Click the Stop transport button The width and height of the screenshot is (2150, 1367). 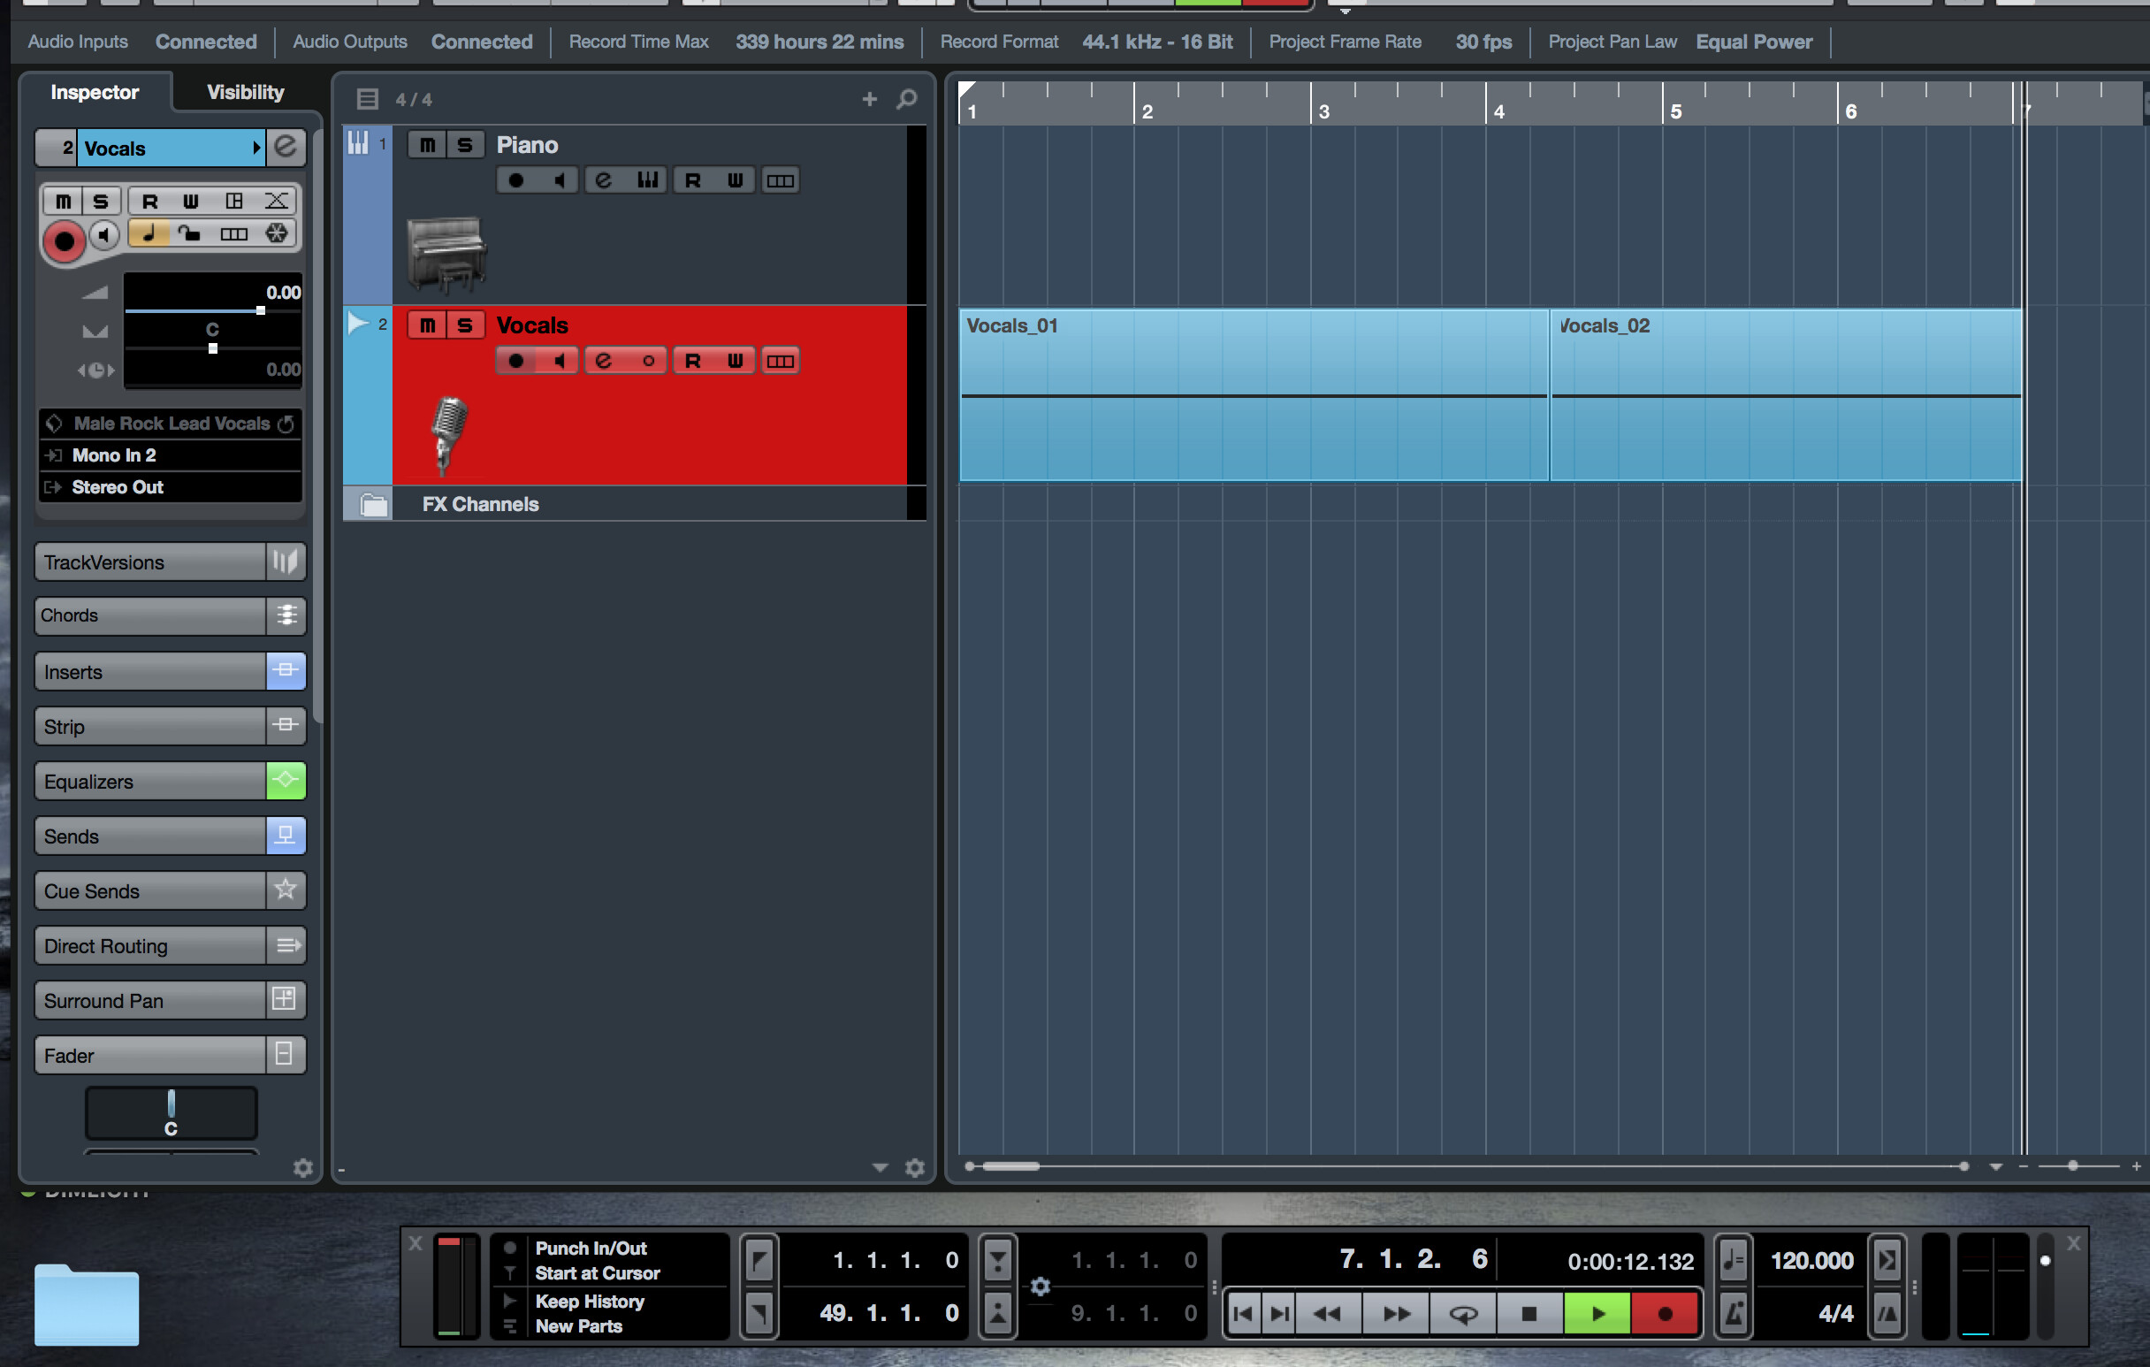coord(1529,1313)
